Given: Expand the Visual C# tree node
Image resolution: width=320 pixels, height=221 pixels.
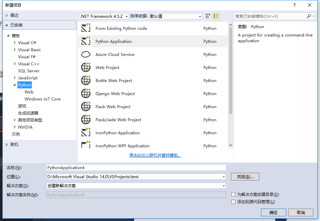Looking at the screenshot, I should [x=15, y=43].
